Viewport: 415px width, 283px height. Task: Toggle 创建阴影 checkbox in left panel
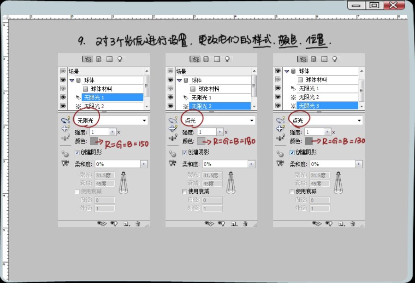(x=77, y=152)
